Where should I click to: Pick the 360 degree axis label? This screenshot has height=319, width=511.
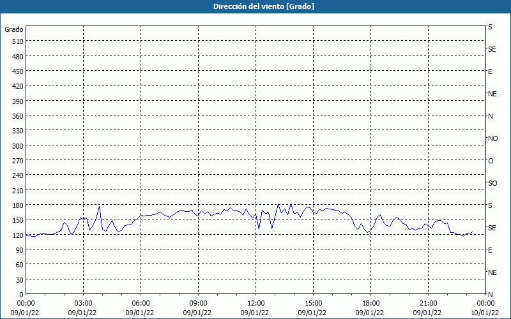click(18, 116)
